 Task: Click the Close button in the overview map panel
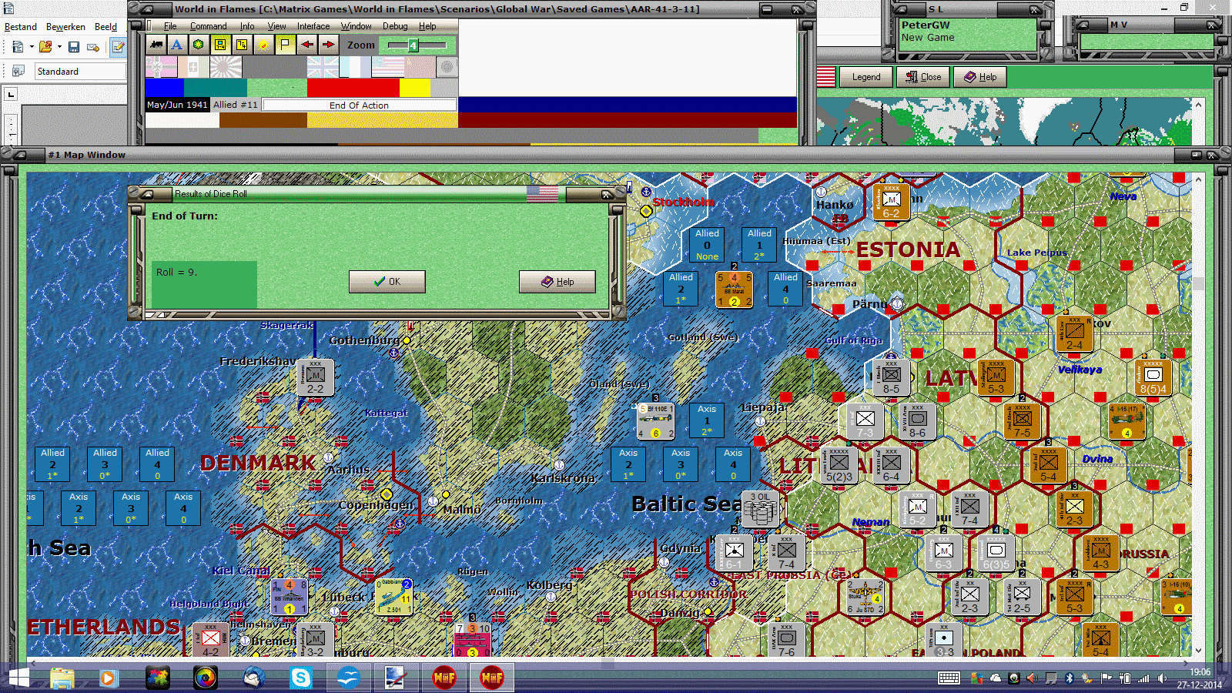924,77
